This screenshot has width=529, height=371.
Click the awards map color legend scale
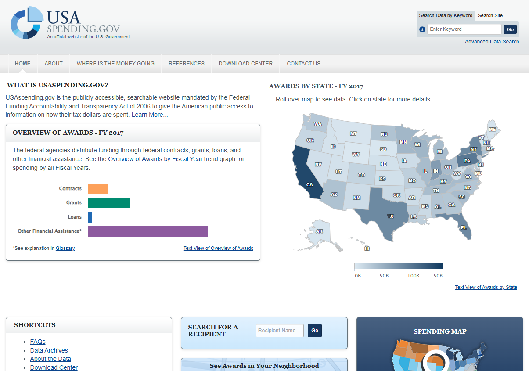click(x=398, y=267)
